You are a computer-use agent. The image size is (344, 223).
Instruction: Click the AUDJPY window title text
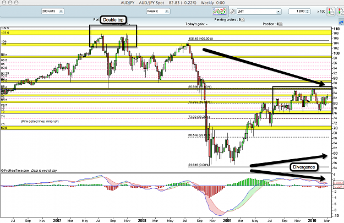tap(172, 3)
